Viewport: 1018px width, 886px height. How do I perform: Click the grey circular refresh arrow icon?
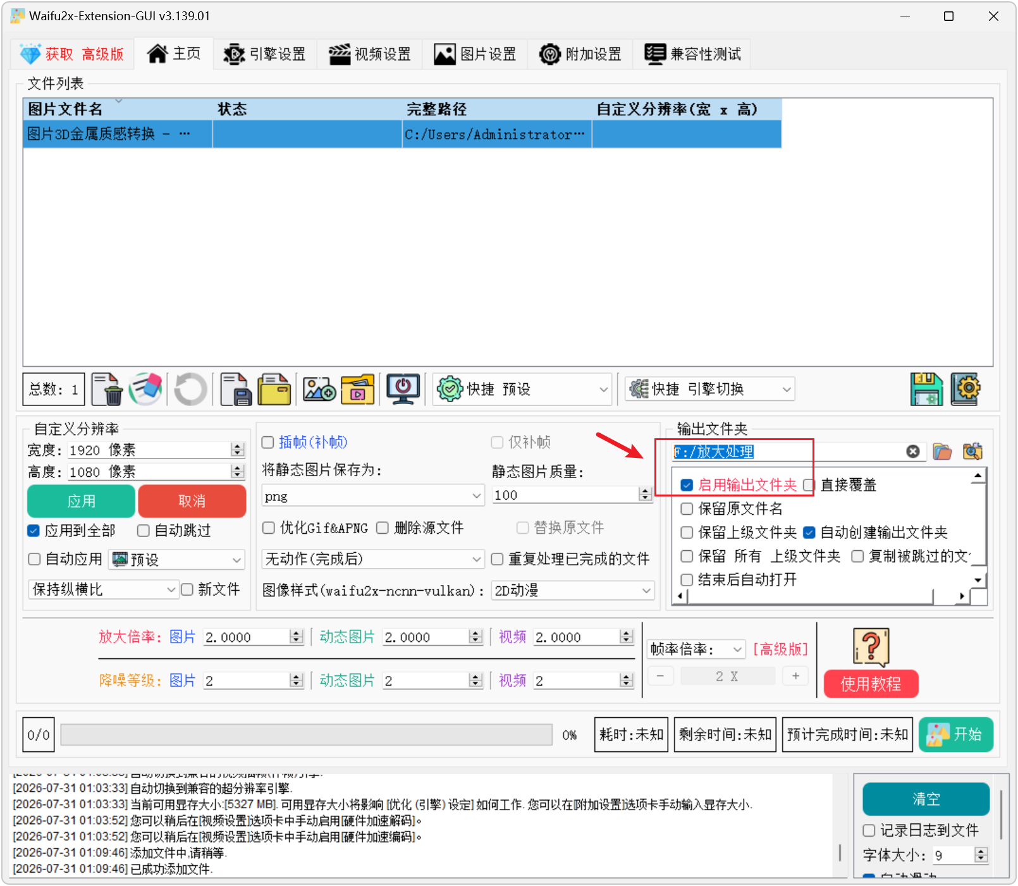click(x=190, y=389)
